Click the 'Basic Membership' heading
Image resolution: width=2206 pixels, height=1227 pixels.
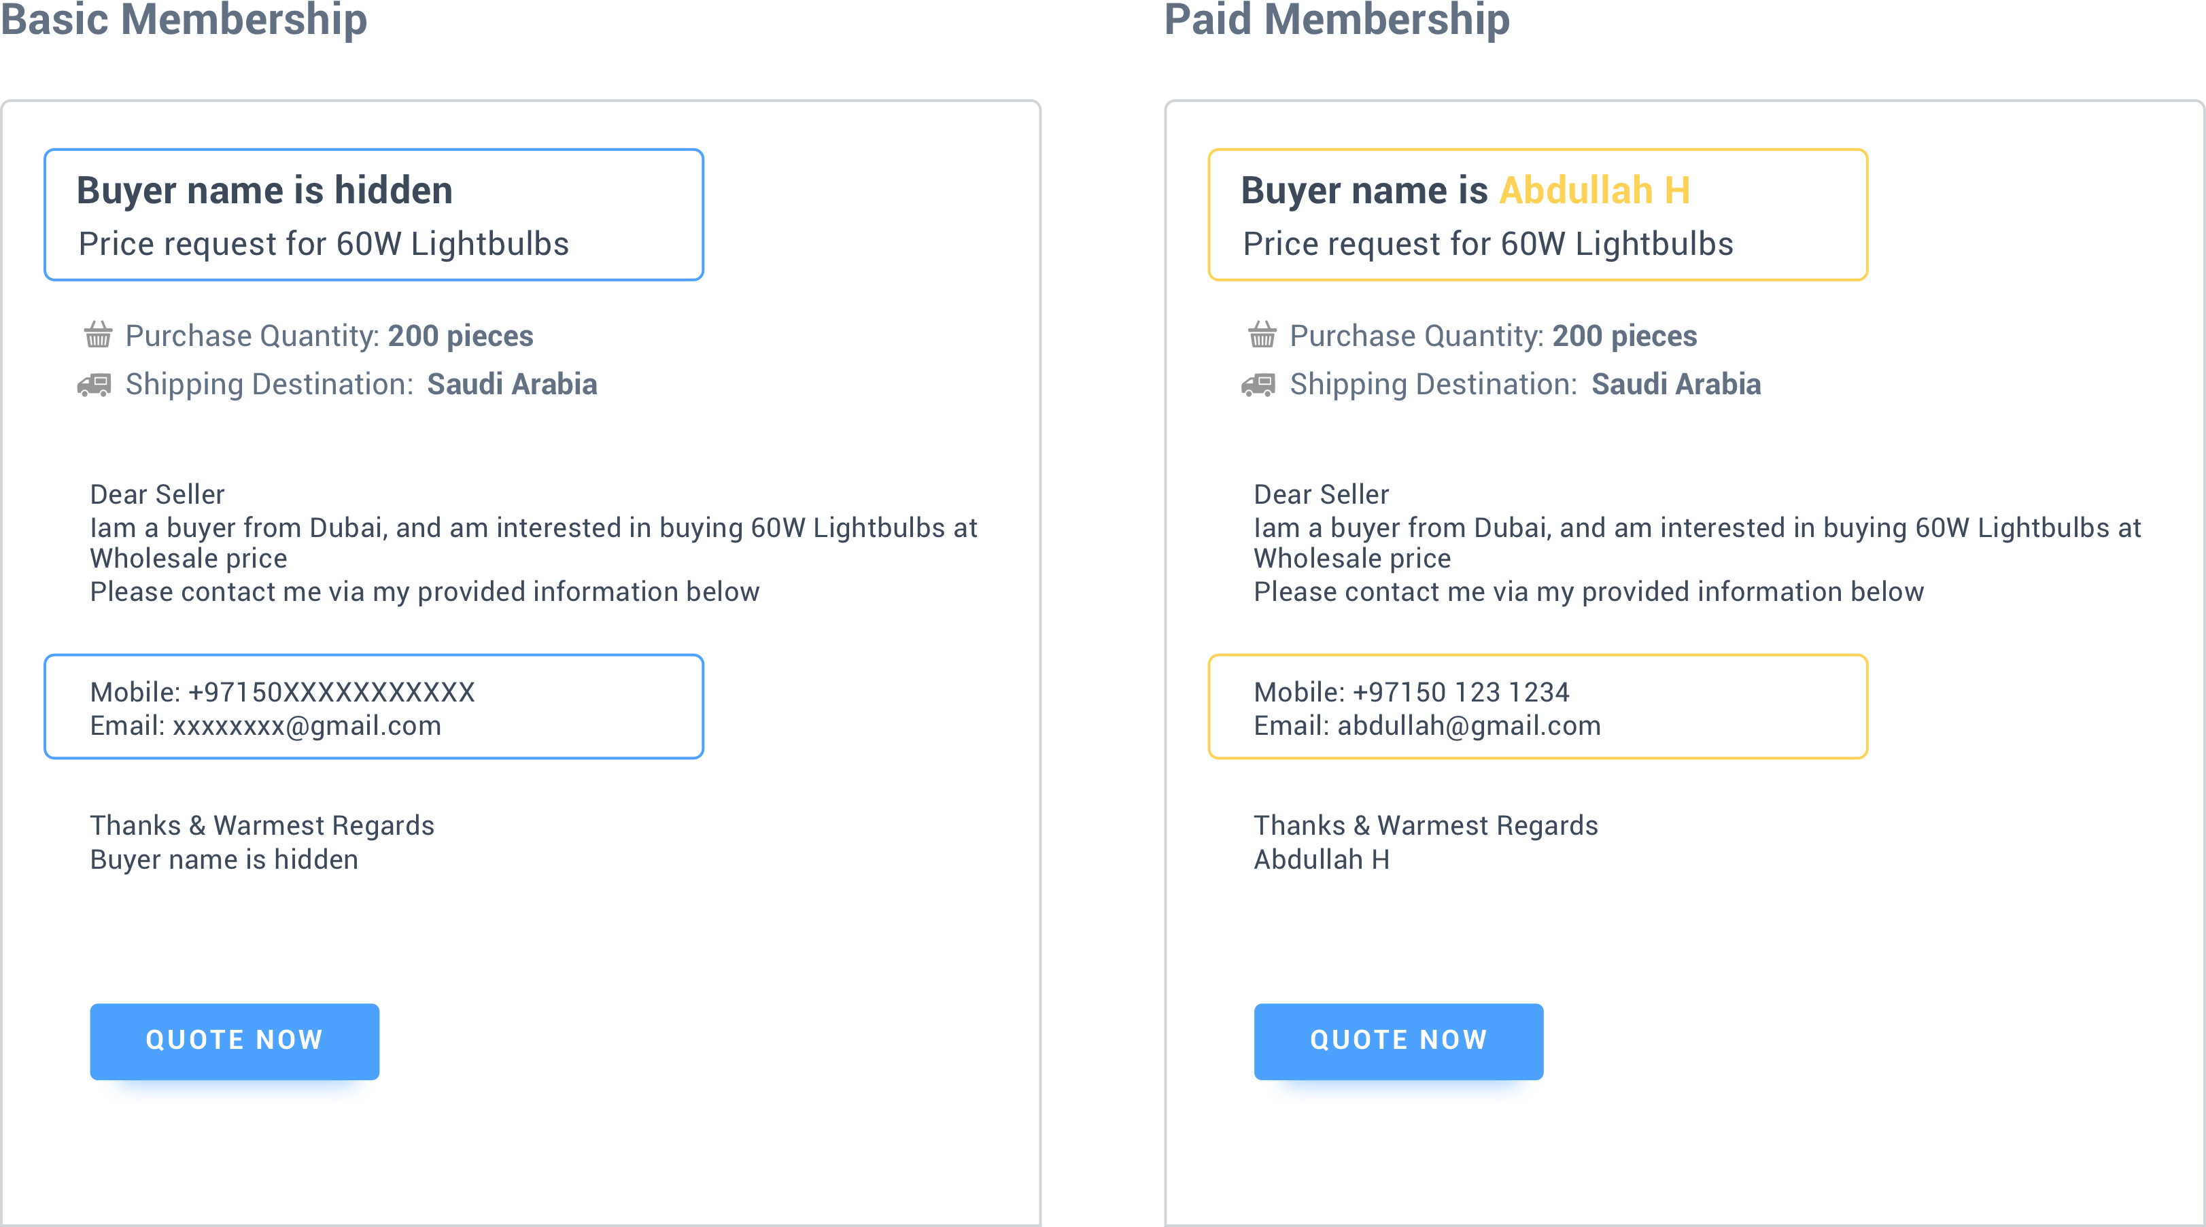tap(184, 19)
